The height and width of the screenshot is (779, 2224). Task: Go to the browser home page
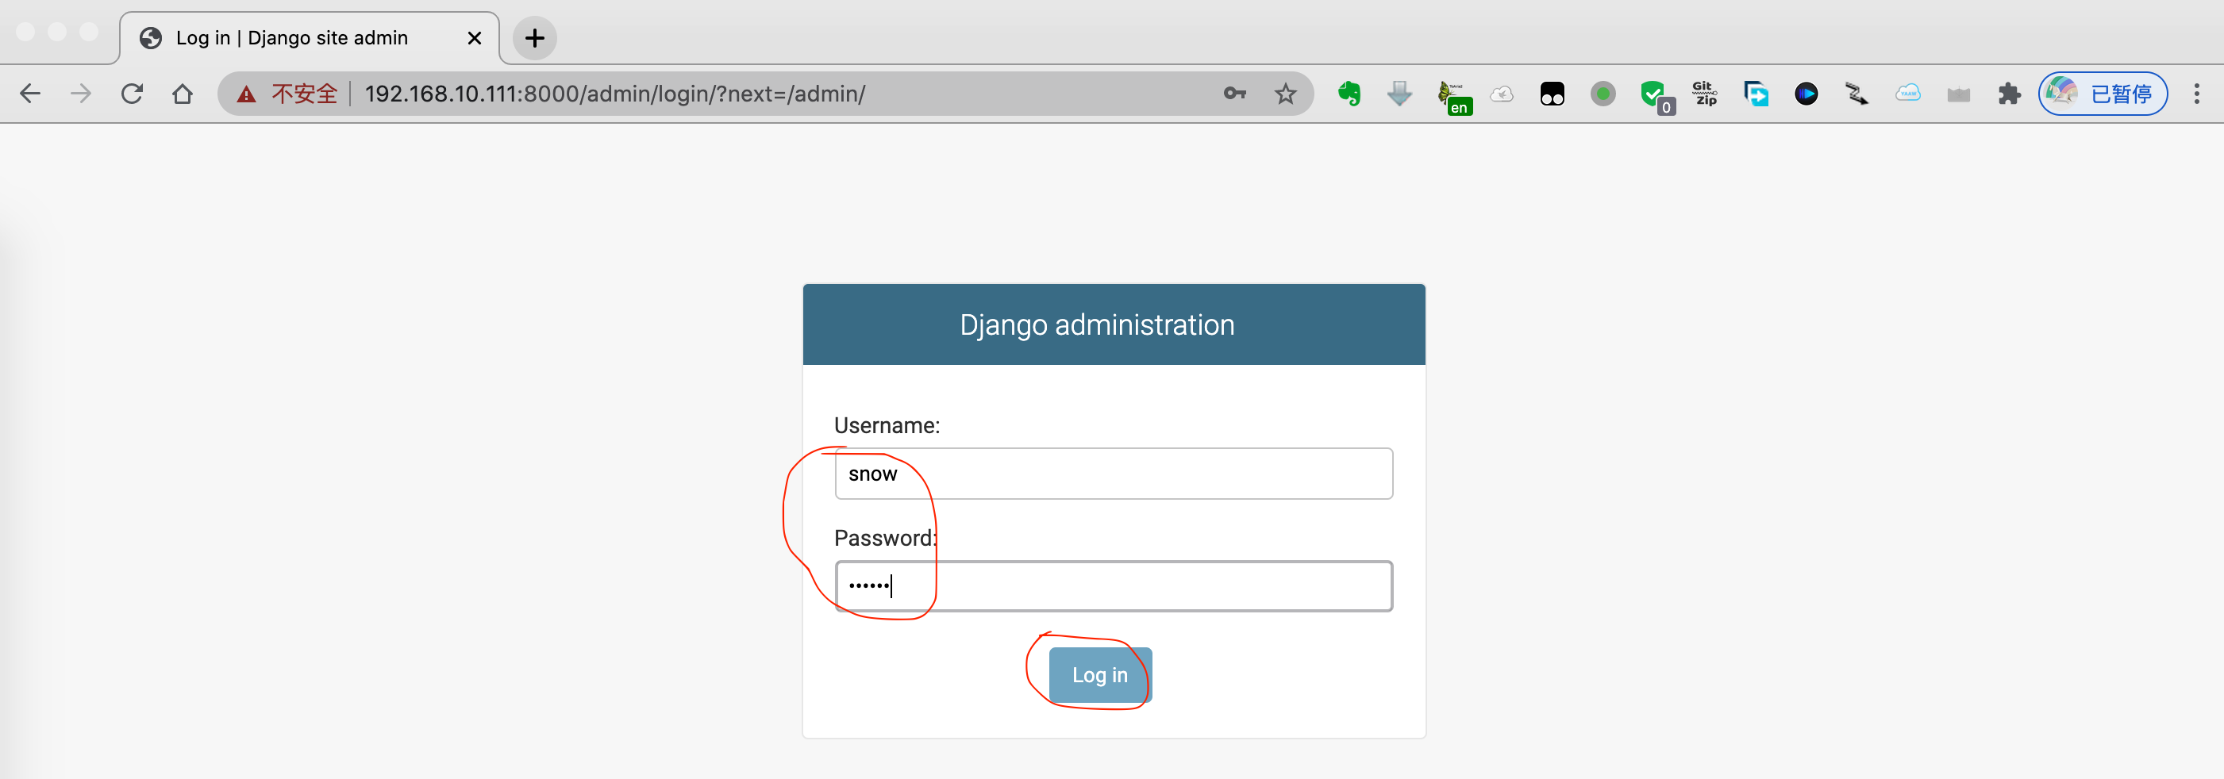(183, 93)
